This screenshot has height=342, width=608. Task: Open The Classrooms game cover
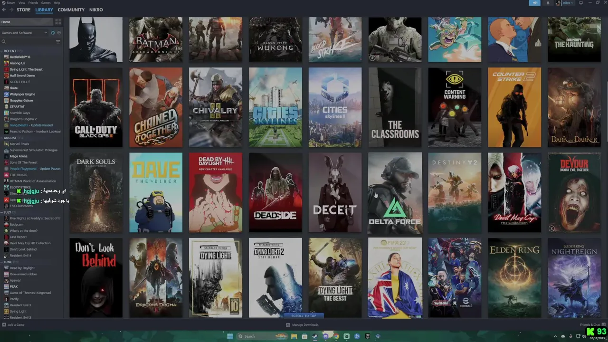click(395, 107)
